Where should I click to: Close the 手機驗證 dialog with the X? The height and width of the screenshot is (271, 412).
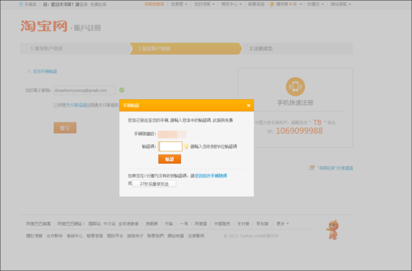point(248,106)
